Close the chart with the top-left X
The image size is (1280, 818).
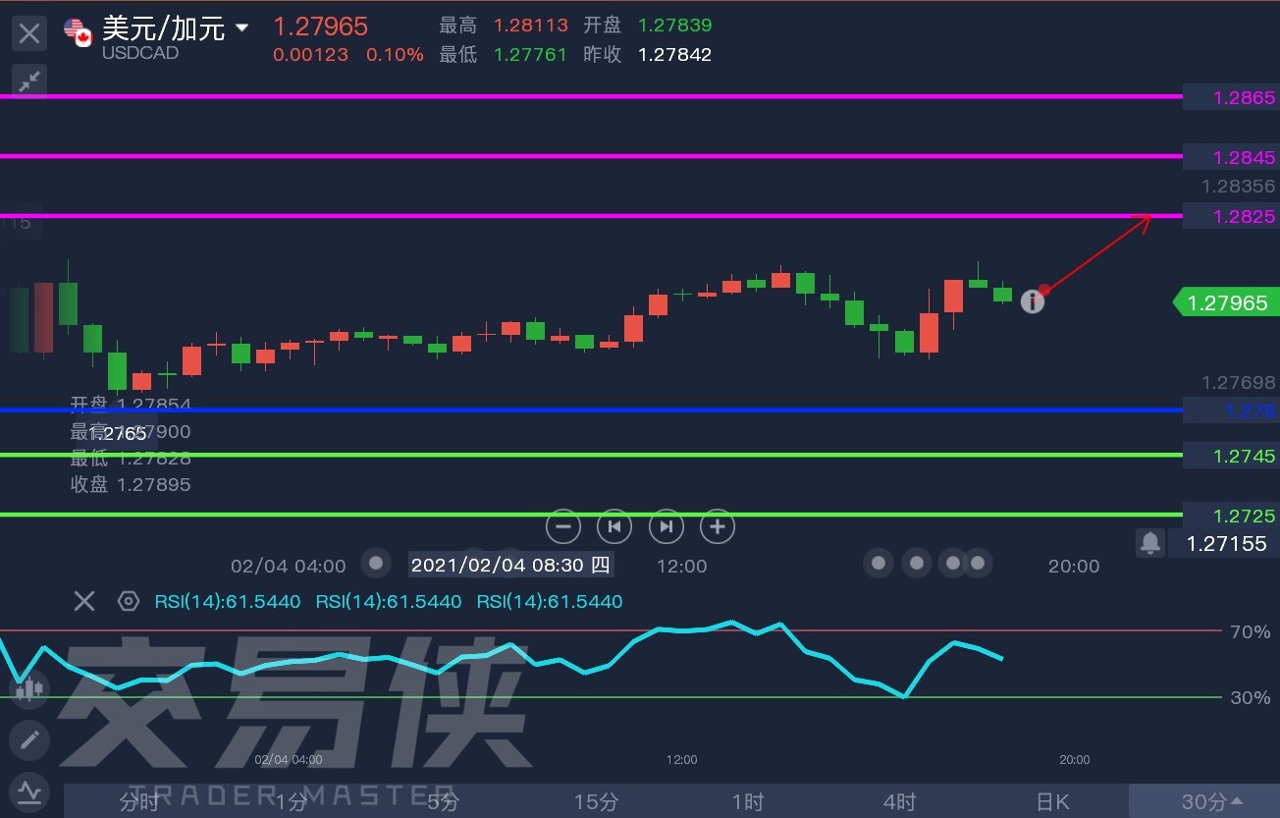pyautogui.click(x=29, y=34)
